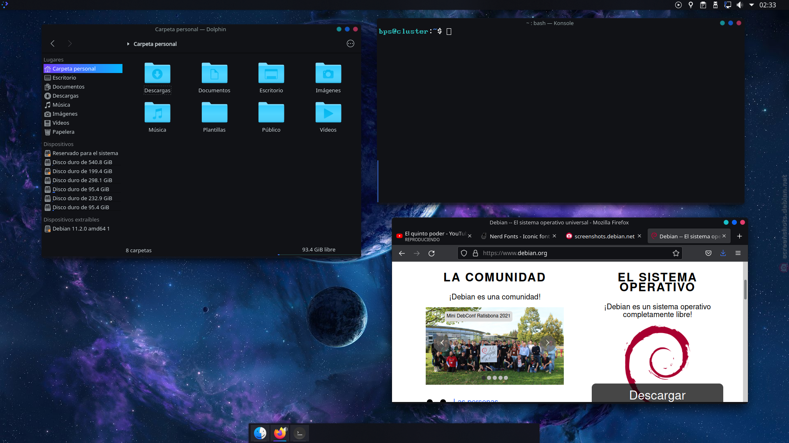This screenshot has height=443, width=789.
Task: Select the last carousel indicator dot
Action: click(x=506, y=378)
